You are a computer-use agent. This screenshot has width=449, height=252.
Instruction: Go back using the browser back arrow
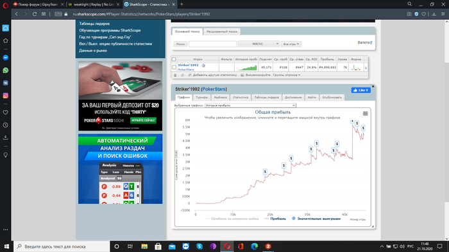click(x=17, y=14)
